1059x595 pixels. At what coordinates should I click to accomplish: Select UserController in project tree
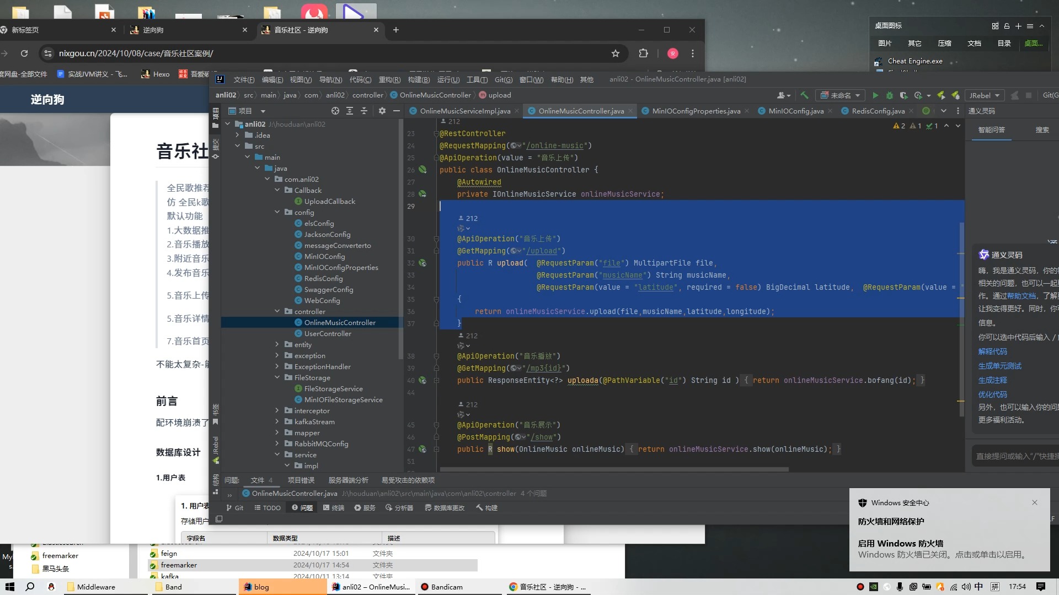(328, 333)
